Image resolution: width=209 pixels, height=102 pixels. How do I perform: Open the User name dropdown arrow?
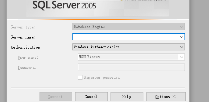(x=181, y=57)
